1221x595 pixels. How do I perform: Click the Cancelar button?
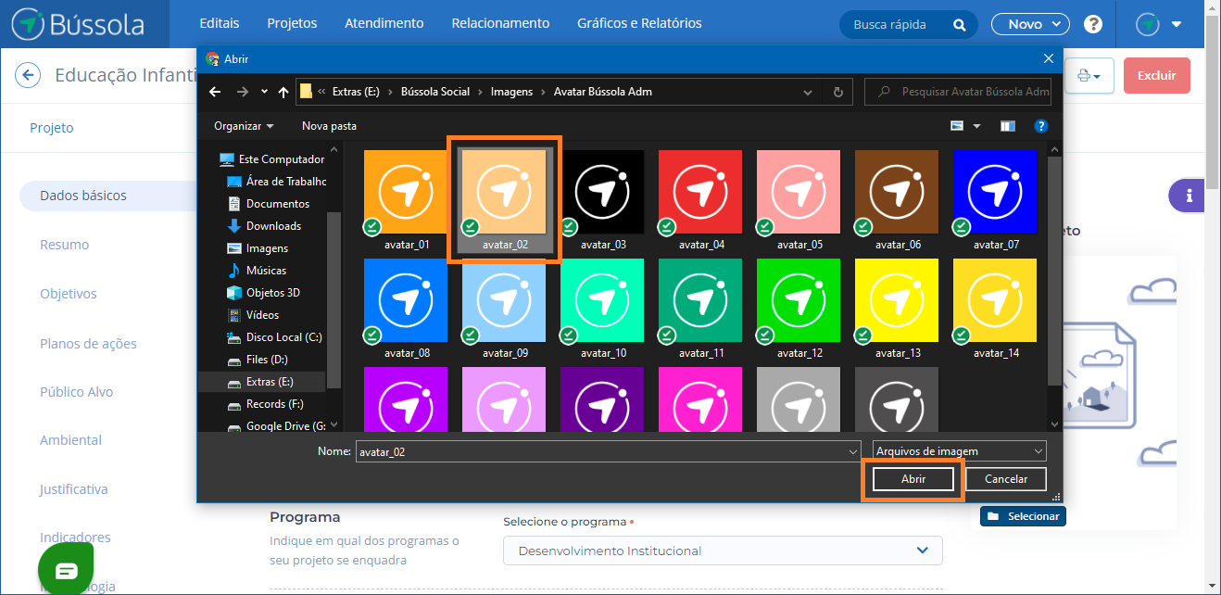pyautogui.click(x=1006, y=479)
